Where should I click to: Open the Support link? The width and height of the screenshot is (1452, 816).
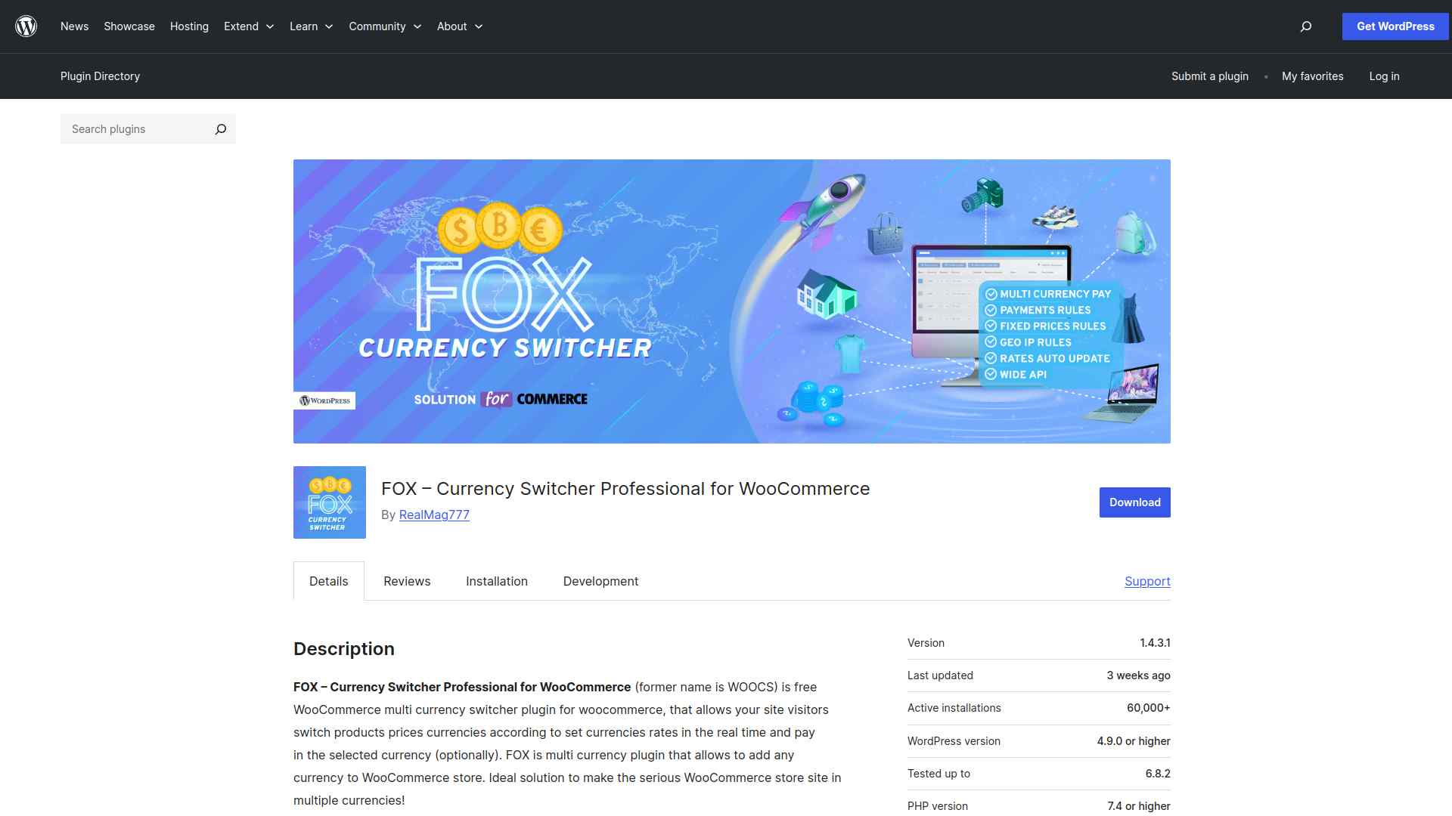tap(1147, 581)
